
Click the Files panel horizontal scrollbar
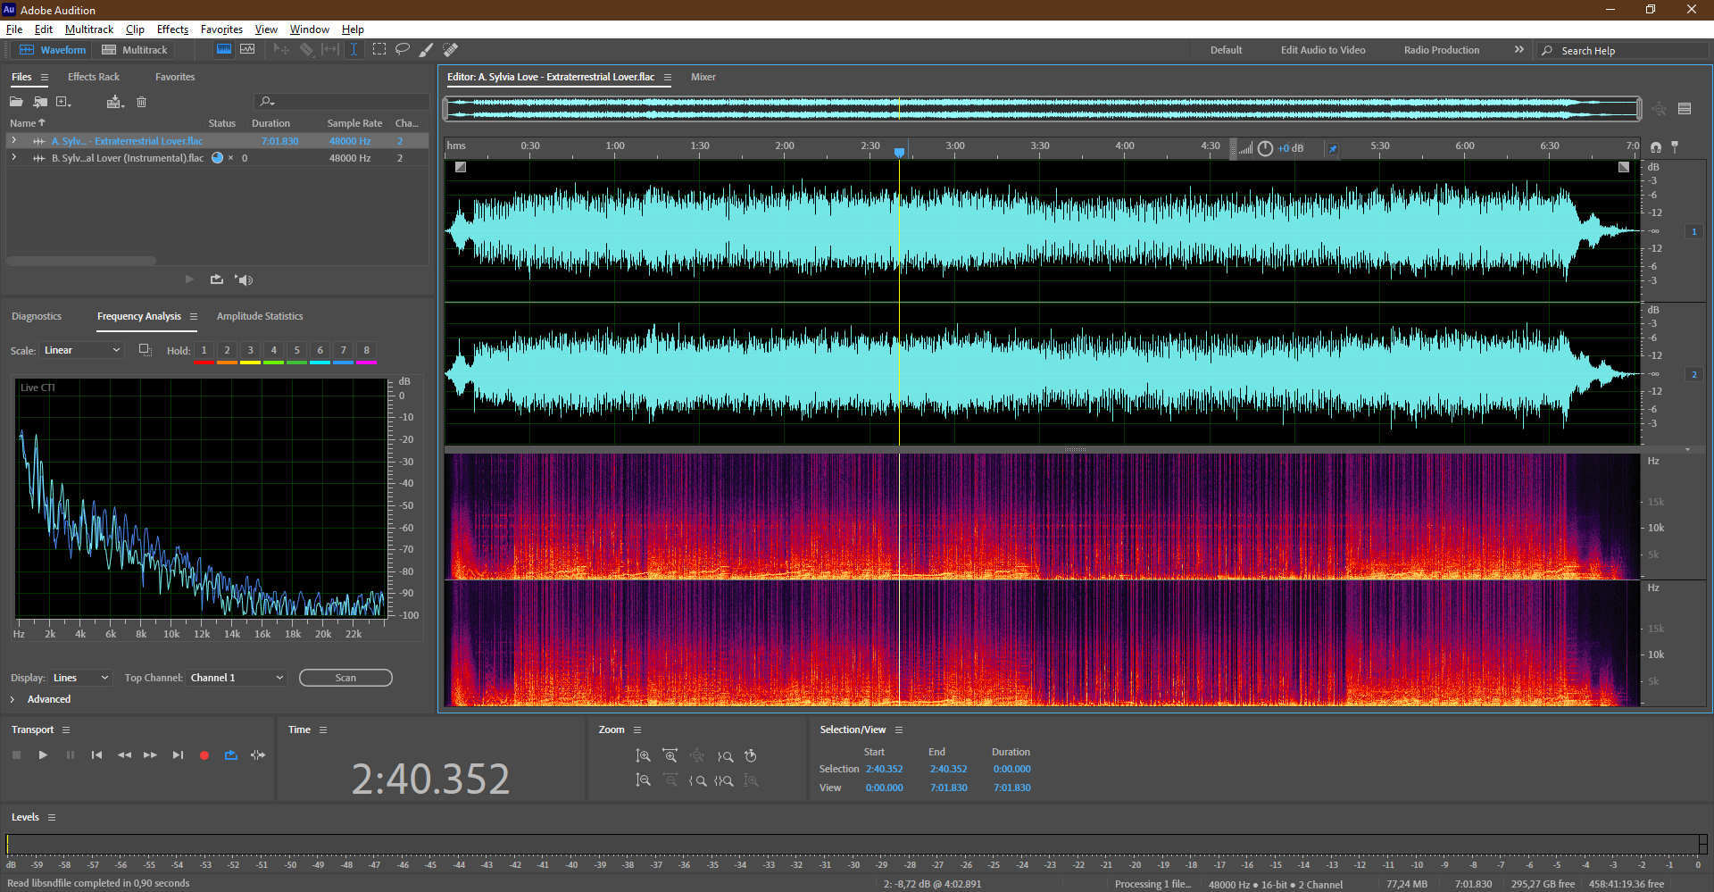(81, 261)
